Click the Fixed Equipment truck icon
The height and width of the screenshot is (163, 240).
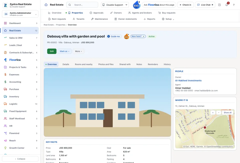click(x=5, y=111)
